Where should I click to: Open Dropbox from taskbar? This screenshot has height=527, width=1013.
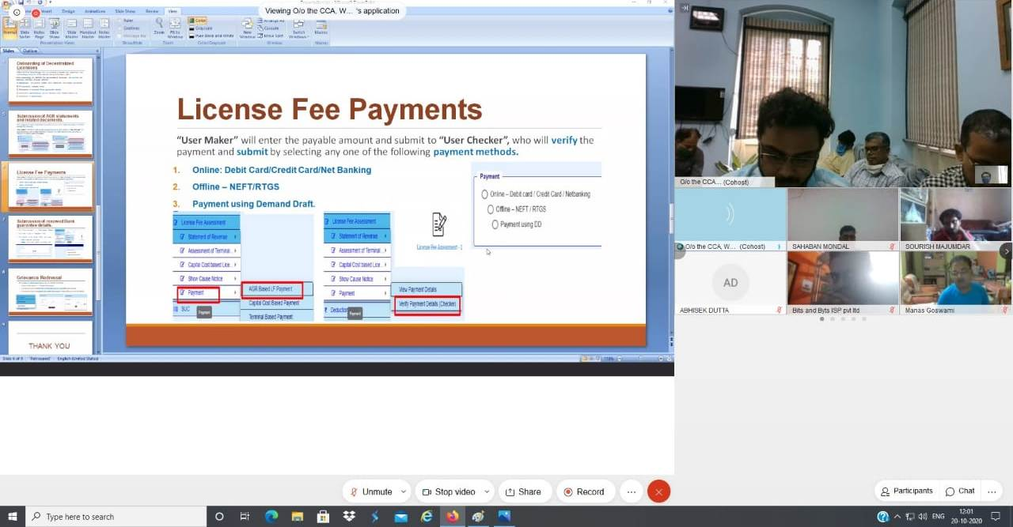point(349,517)
